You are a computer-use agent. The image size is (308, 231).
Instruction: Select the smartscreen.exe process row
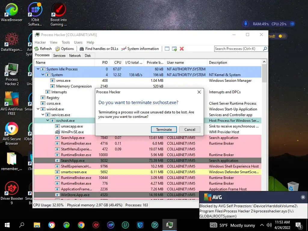pyautogui.click(x=147, y=172)
